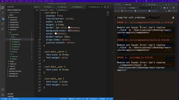Open editor more actions ellipsis
Viewport: 179px width, 100px height.
(111, 7)
